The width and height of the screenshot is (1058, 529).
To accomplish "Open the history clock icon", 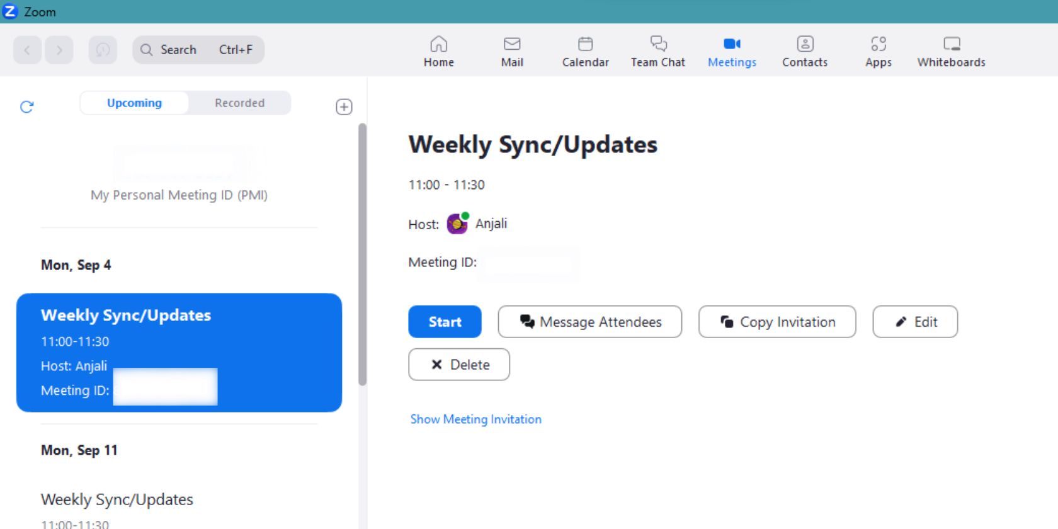I will click(x=103, y=50).
